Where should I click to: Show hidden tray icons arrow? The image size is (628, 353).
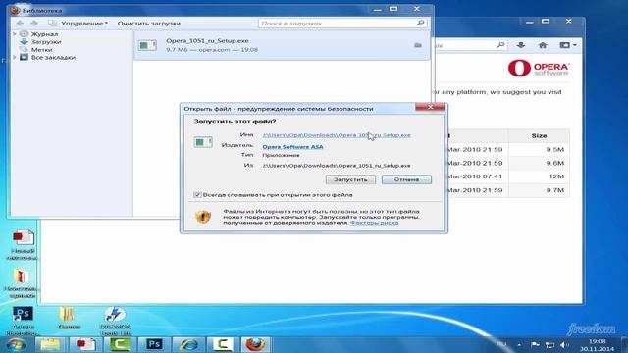click(519, 344)
